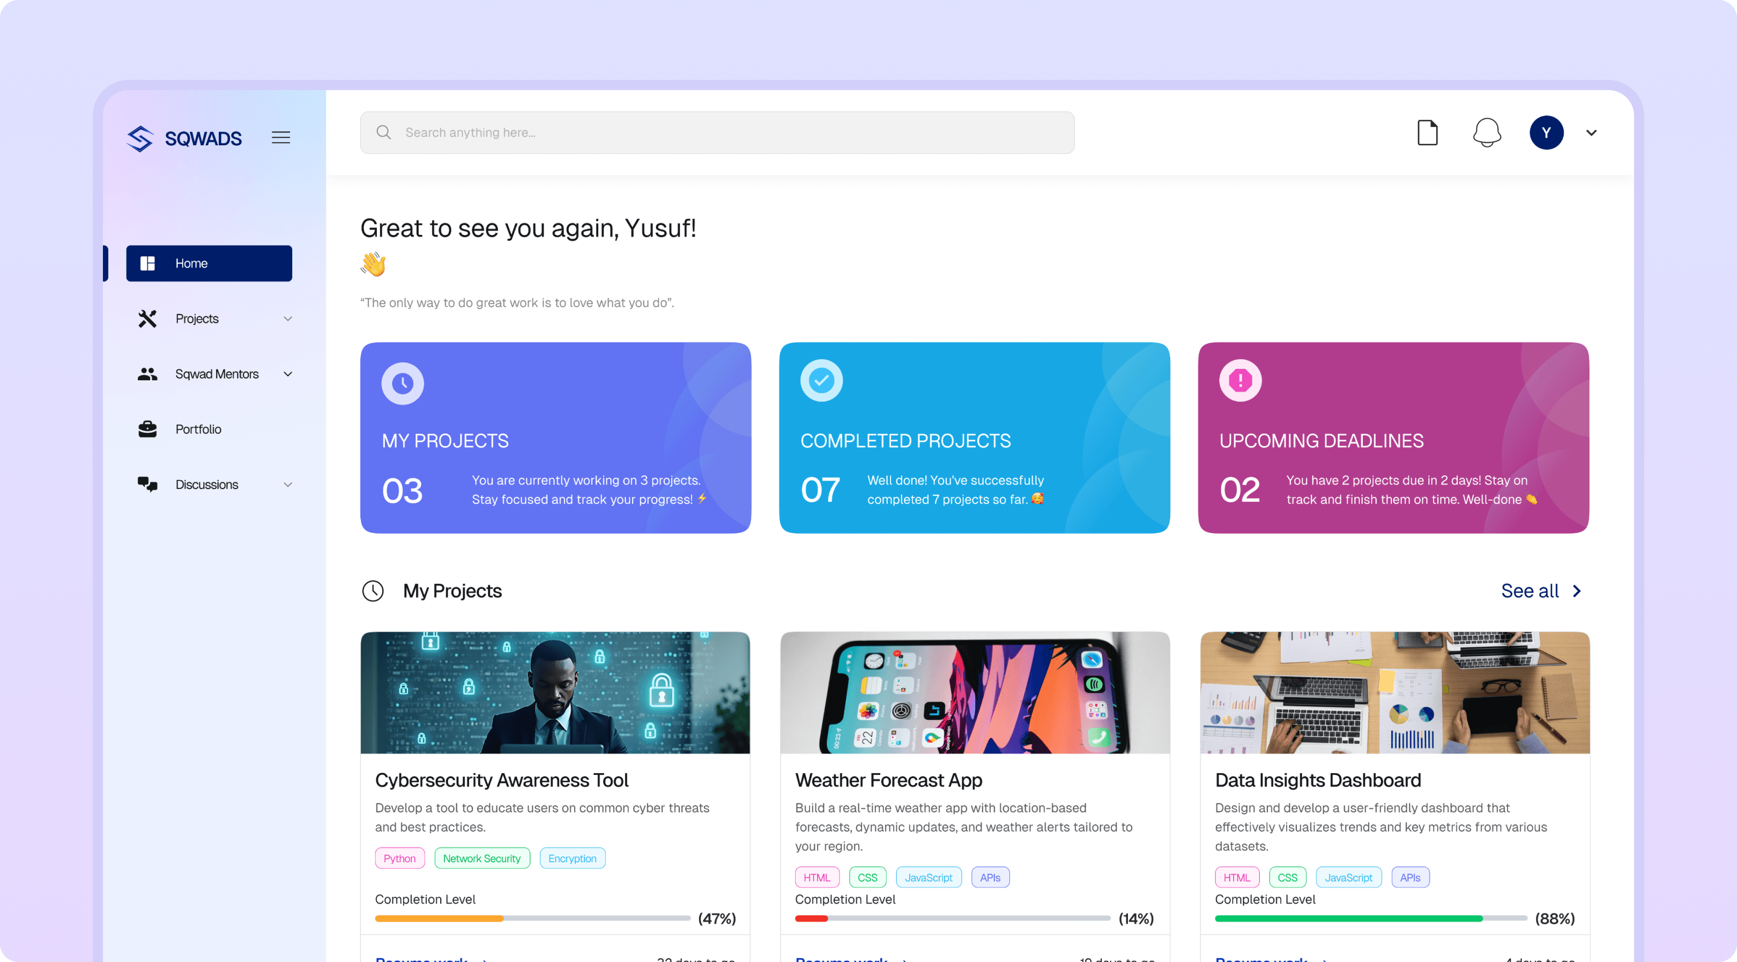
Task: Click the Discussions chat icon
Action: coord(147,484)
